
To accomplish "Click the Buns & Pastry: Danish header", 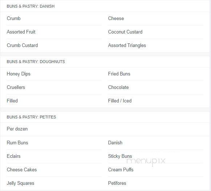I will [x=31, y=6].
